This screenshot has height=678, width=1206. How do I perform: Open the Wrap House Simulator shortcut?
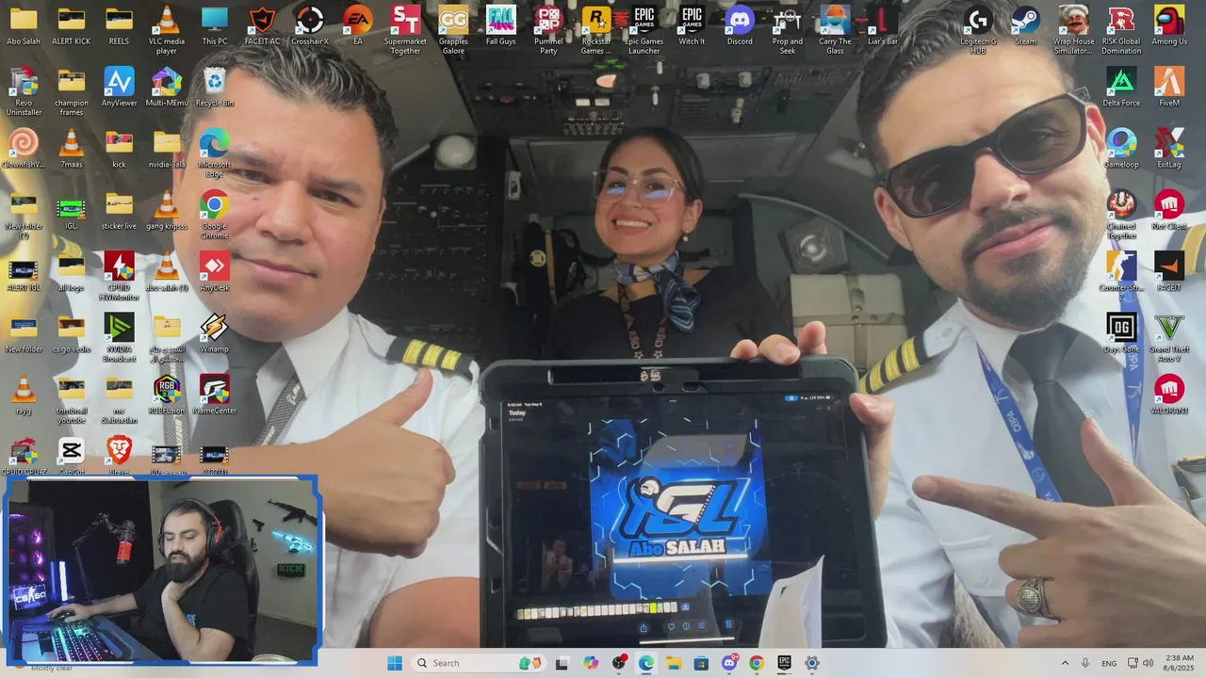click(x=1073, y=28)
